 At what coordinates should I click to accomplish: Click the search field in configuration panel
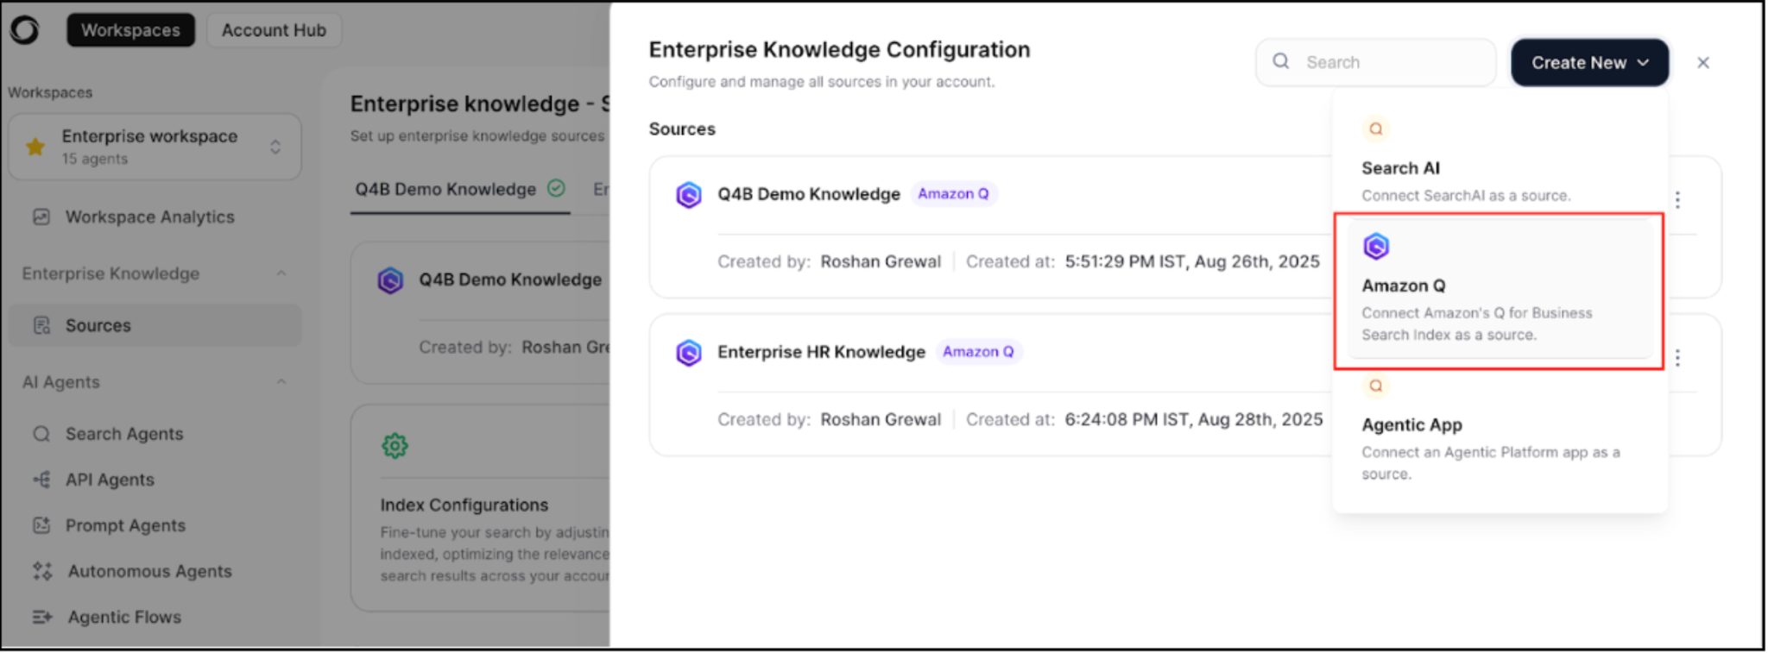(1375, 62)
